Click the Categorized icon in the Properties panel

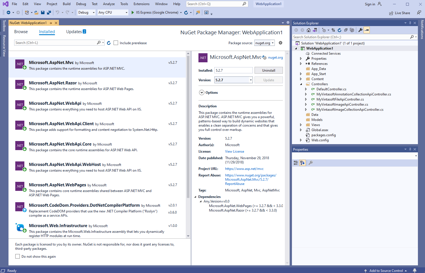pyautogui.click(x=296, y=163)
